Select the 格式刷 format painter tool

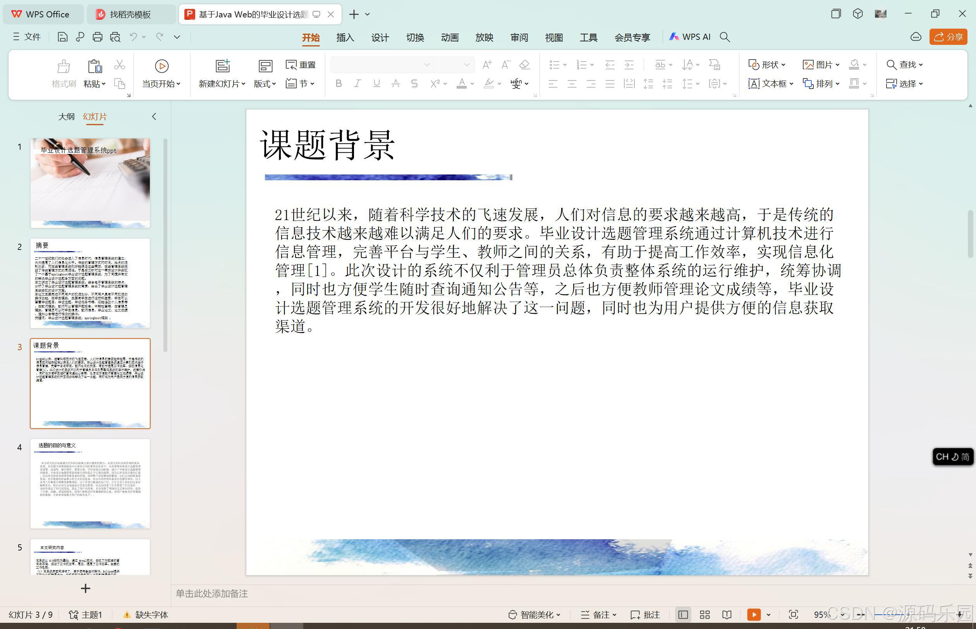click(x=64, y=73)
